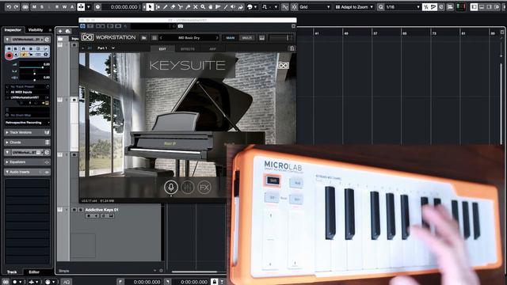Viewport: 507px width, 285px height.
Task: Select the Object Selection arrow tool
Action: (x=150, y=7)
